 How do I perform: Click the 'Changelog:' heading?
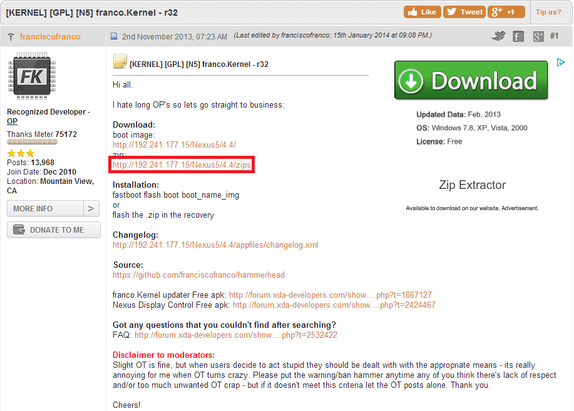(x=135, y=235)
